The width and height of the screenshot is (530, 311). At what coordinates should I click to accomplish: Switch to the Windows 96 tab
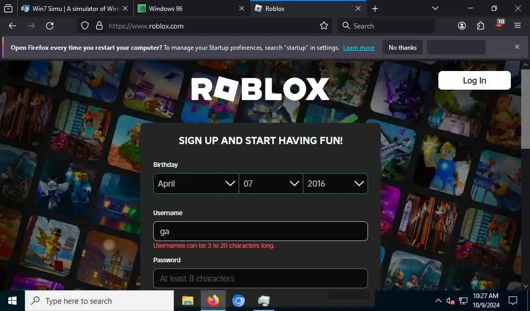tap(192, 9)
